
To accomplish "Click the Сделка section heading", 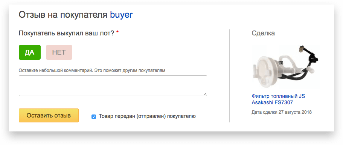I will click(263, 33).
